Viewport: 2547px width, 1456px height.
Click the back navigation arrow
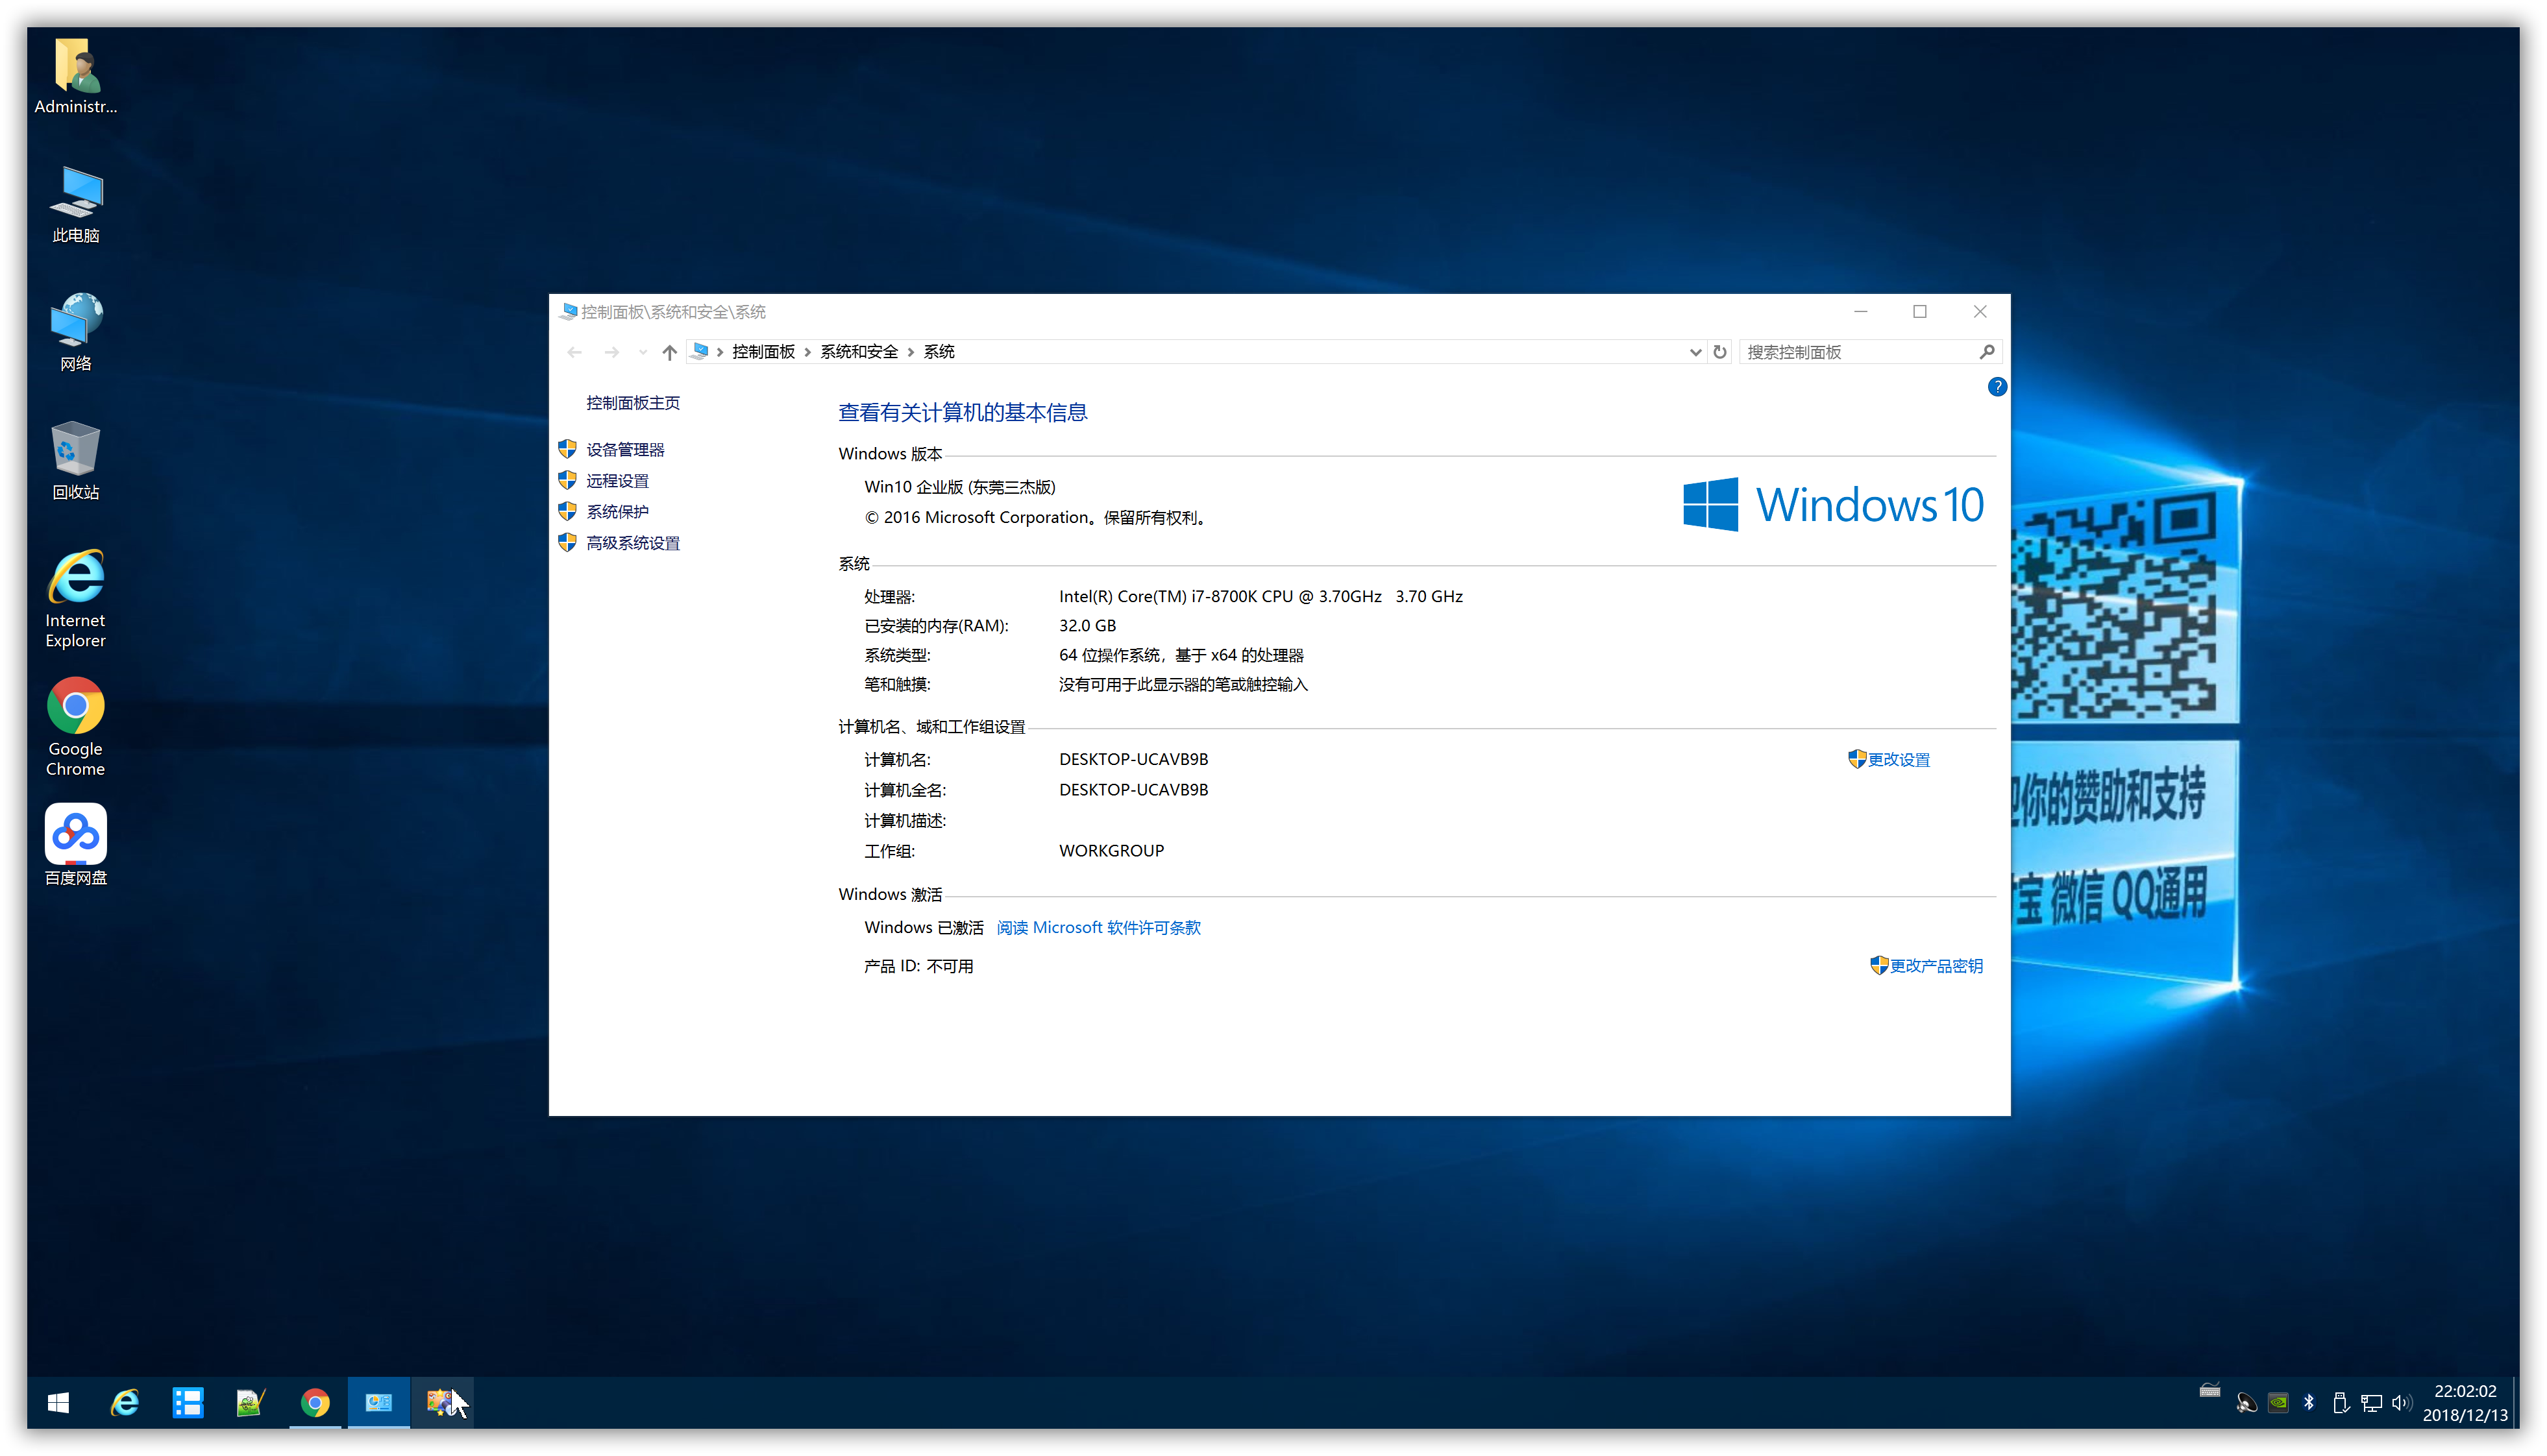[x=574, y=352]
